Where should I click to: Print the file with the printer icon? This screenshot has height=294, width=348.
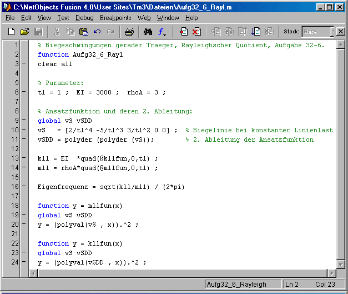point(129,32)
